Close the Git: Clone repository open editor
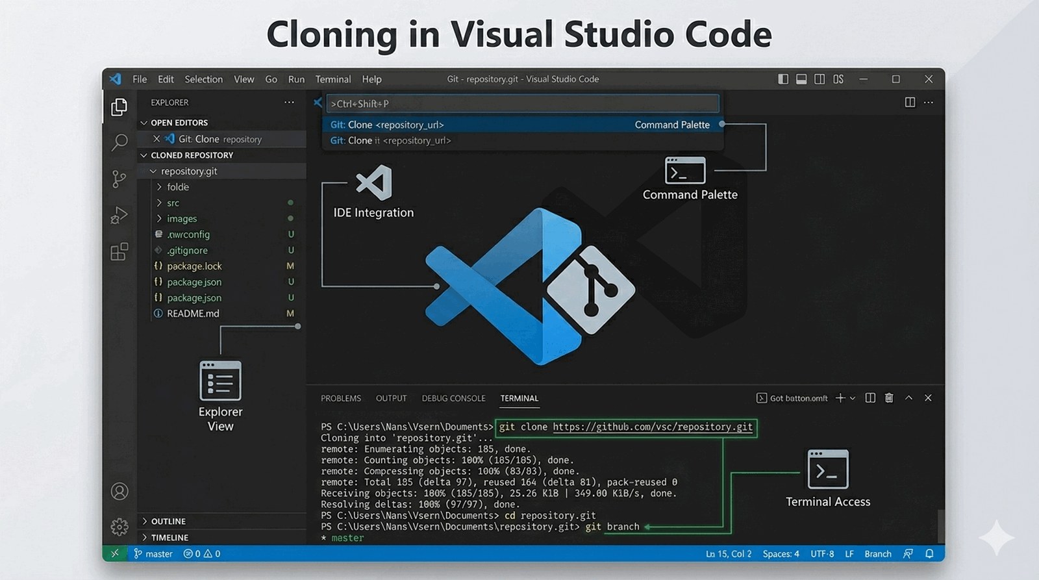The height and width of the screenshot is (580, 1039). [x=156, y=139]
